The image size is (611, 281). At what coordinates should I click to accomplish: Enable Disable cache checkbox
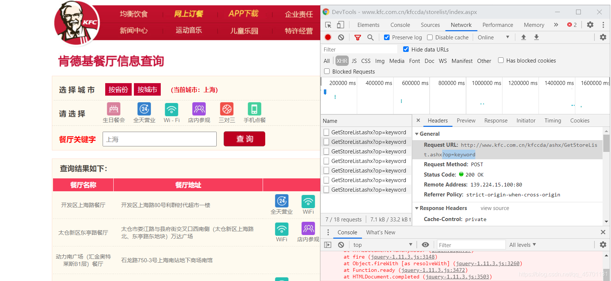coord(430,37)
